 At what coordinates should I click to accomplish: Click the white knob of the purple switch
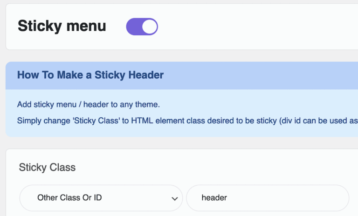[x=150, y=27]
